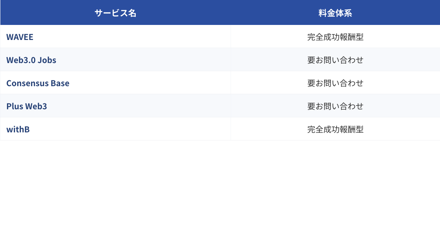This screenshot has height=231, width=440.
Task: Select 要お問い合わせ in the Web3.0 Jobs row
Action: tap(335, 60)
